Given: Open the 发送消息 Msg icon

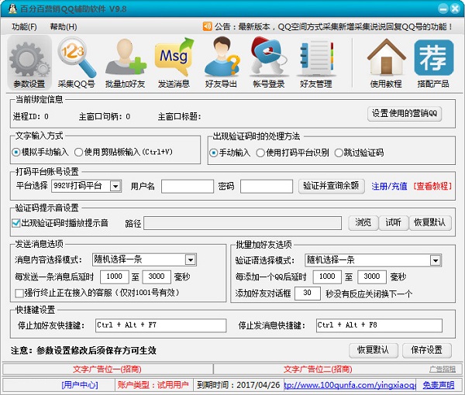Looking at the screenshot, I should tap(174, 63).
